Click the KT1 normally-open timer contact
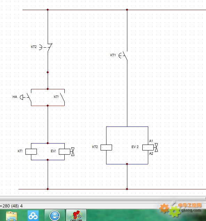Screen dimensions: 206x221 124,56
